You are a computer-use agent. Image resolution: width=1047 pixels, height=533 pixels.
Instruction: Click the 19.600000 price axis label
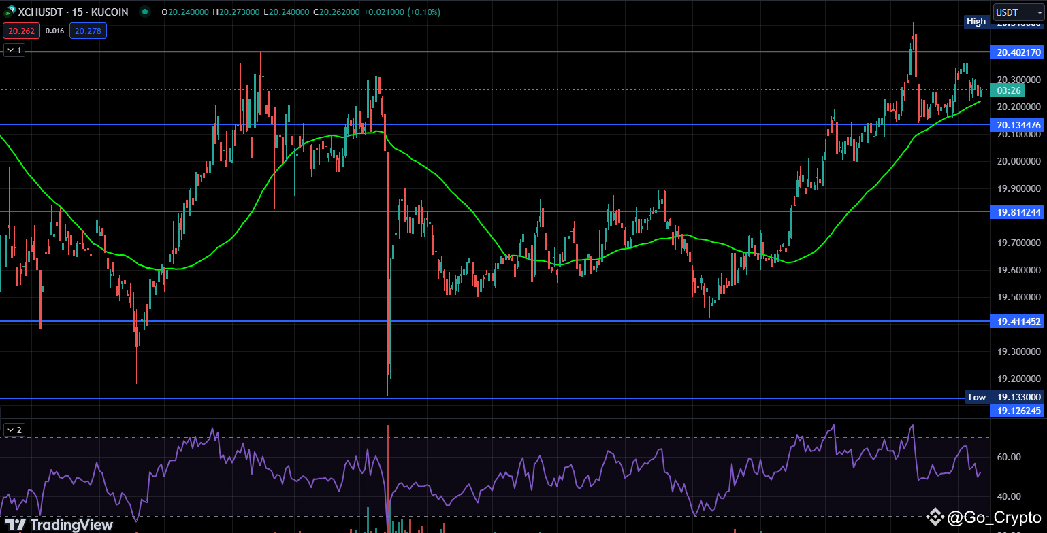point(1018,271)
